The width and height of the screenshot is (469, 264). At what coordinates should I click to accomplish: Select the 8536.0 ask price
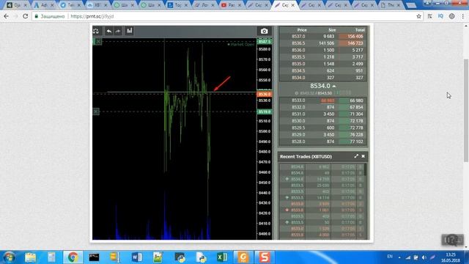click(x=298, y=50)
